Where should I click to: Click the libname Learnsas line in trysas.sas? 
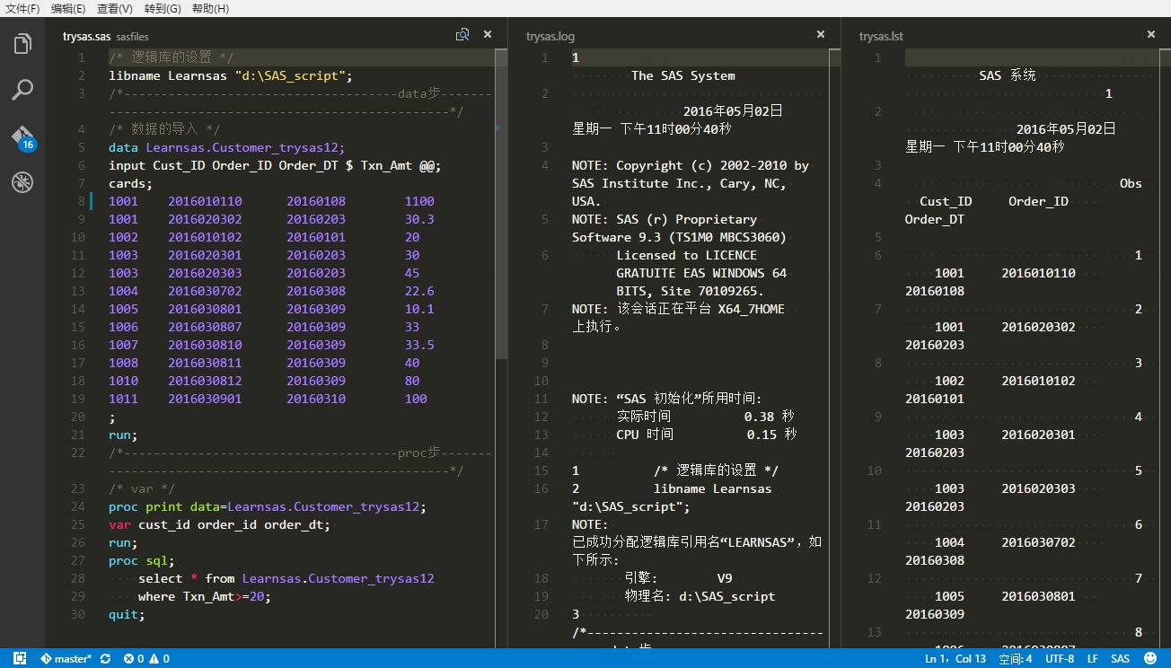pyautogui.click(x=231, y=75)
